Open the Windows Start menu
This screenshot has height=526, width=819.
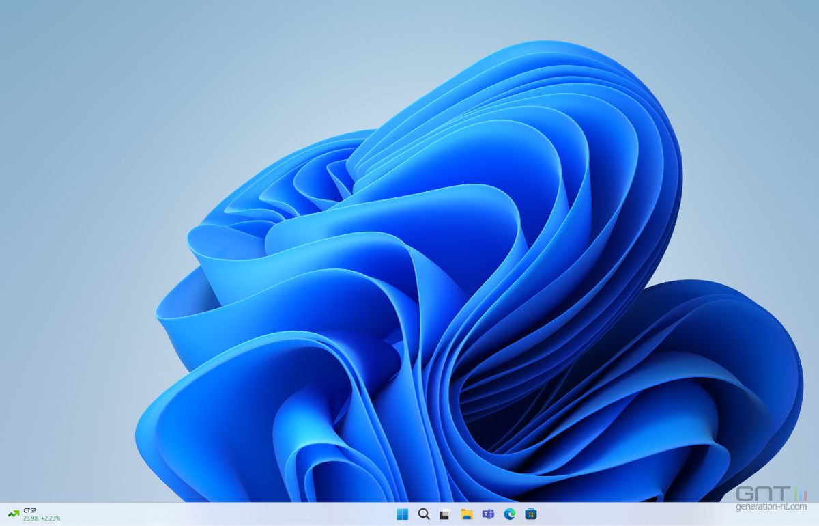[403, 514]
